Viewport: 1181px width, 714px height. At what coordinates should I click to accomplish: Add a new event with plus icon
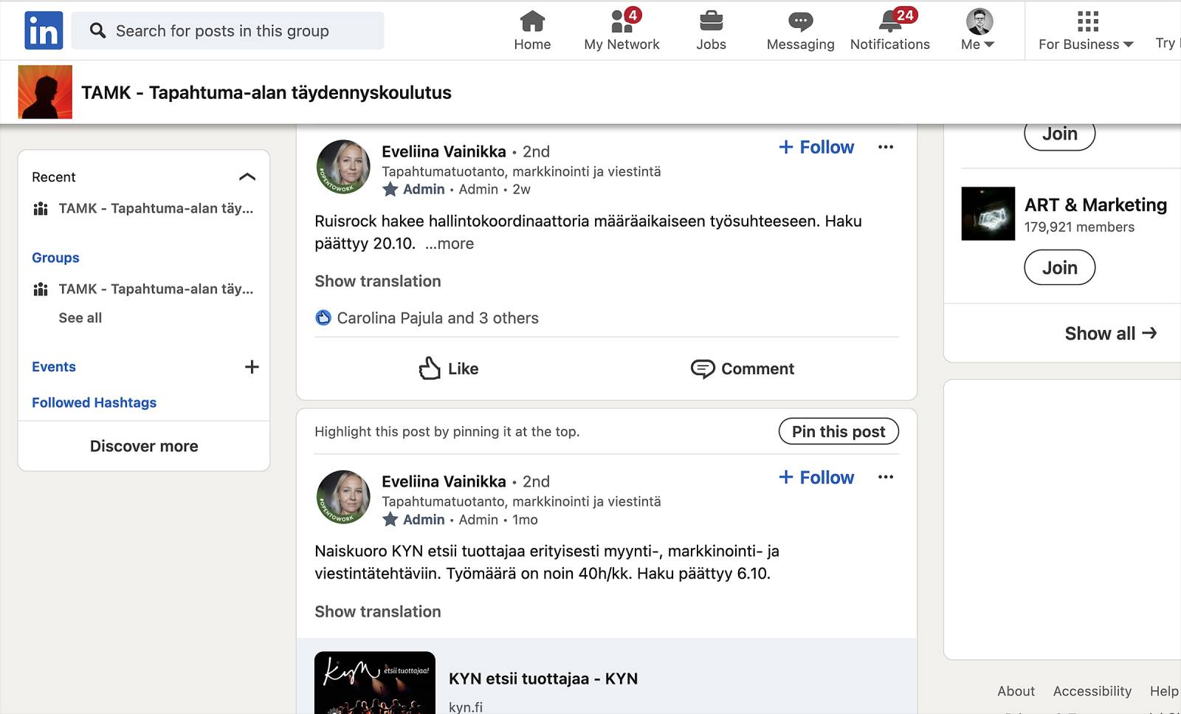252,367
